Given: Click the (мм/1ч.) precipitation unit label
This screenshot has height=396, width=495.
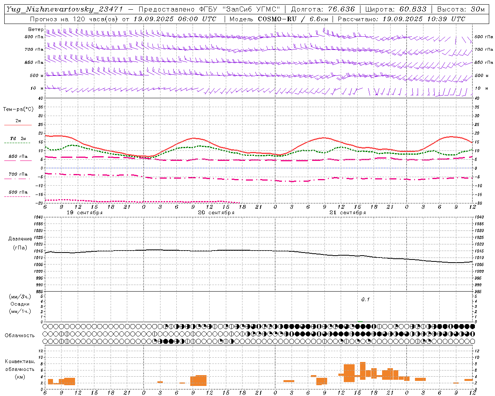Looking at the screenshot, I should pos(20,311).
